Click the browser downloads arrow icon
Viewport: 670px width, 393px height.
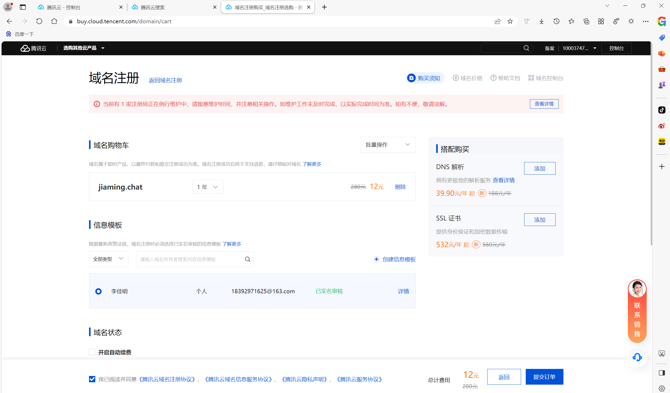tap(541, 21)
